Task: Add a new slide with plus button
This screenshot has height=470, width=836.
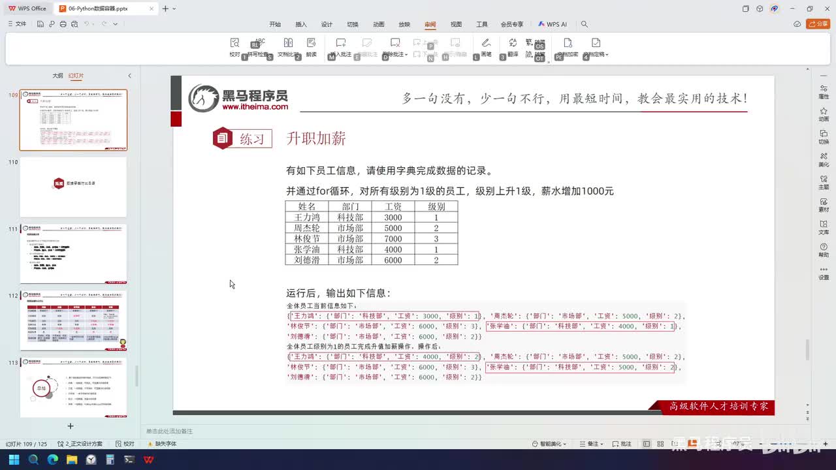Action: (71, 426)
